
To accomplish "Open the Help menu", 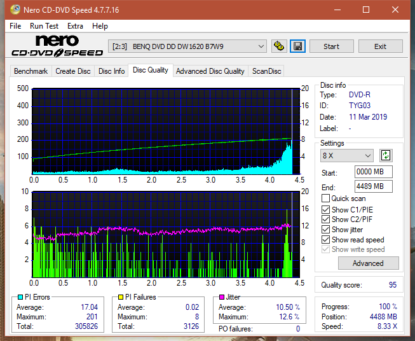I will tap(100, 26).
